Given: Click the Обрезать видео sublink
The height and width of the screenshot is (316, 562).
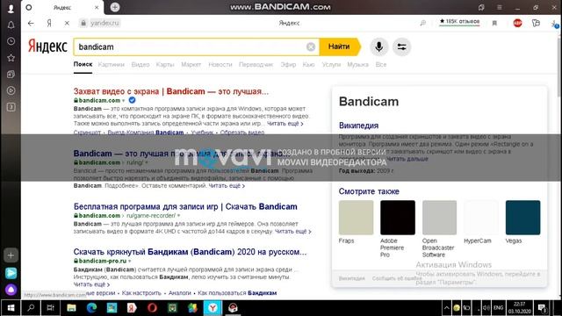Looking at the screenshot, I should pyautogui.click(x=242, y=133).
